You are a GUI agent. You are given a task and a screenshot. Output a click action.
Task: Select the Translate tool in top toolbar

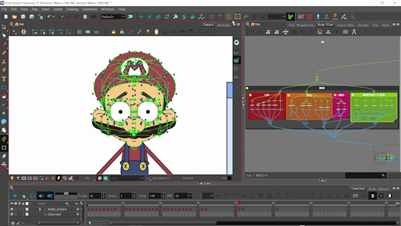[x=141, y=17]
